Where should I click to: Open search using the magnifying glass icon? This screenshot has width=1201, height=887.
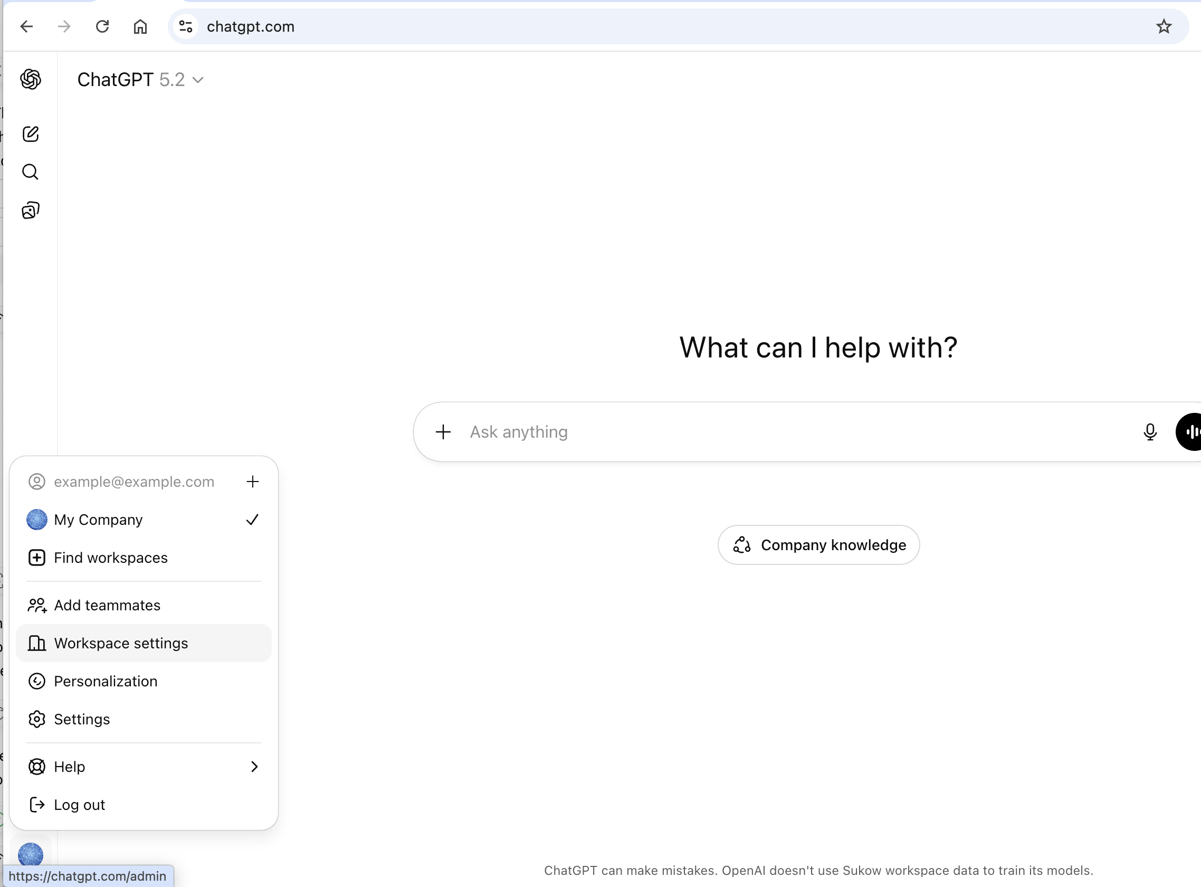click(30, 171)
